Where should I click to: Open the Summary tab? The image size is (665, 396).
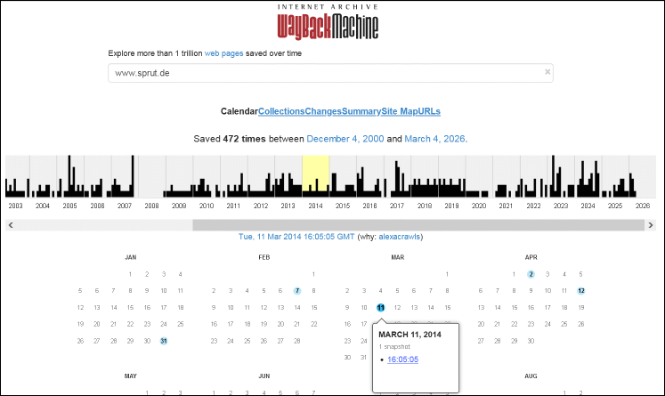click(x=361, y=111)
